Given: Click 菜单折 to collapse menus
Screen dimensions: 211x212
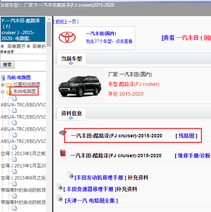Looking at the screenshot, I should (x=39, y=46).
